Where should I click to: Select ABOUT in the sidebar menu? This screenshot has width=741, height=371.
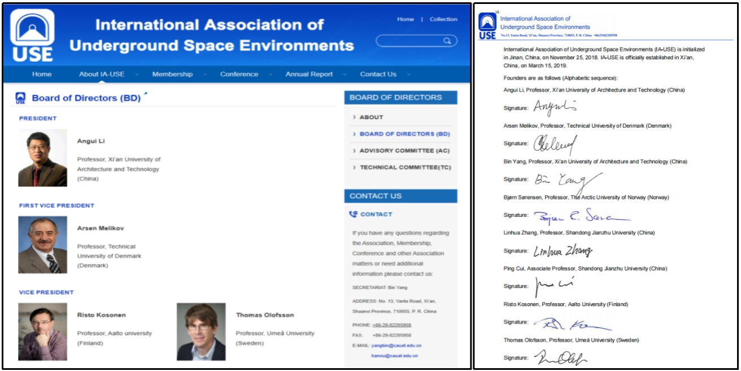click(371, 117)
